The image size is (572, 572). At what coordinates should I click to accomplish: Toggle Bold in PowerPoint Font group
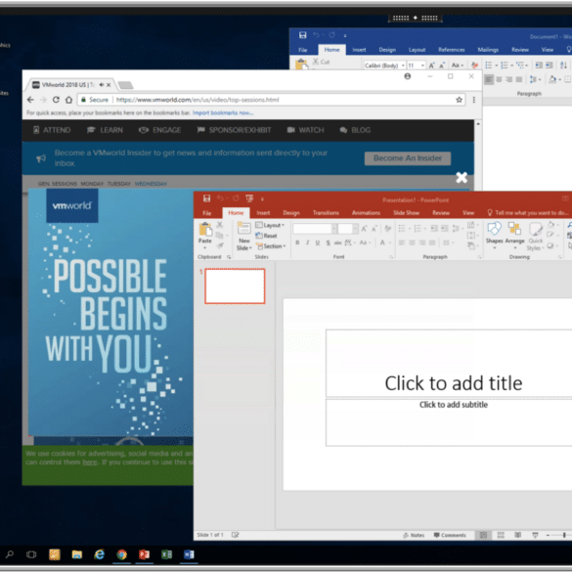[297, 242]
